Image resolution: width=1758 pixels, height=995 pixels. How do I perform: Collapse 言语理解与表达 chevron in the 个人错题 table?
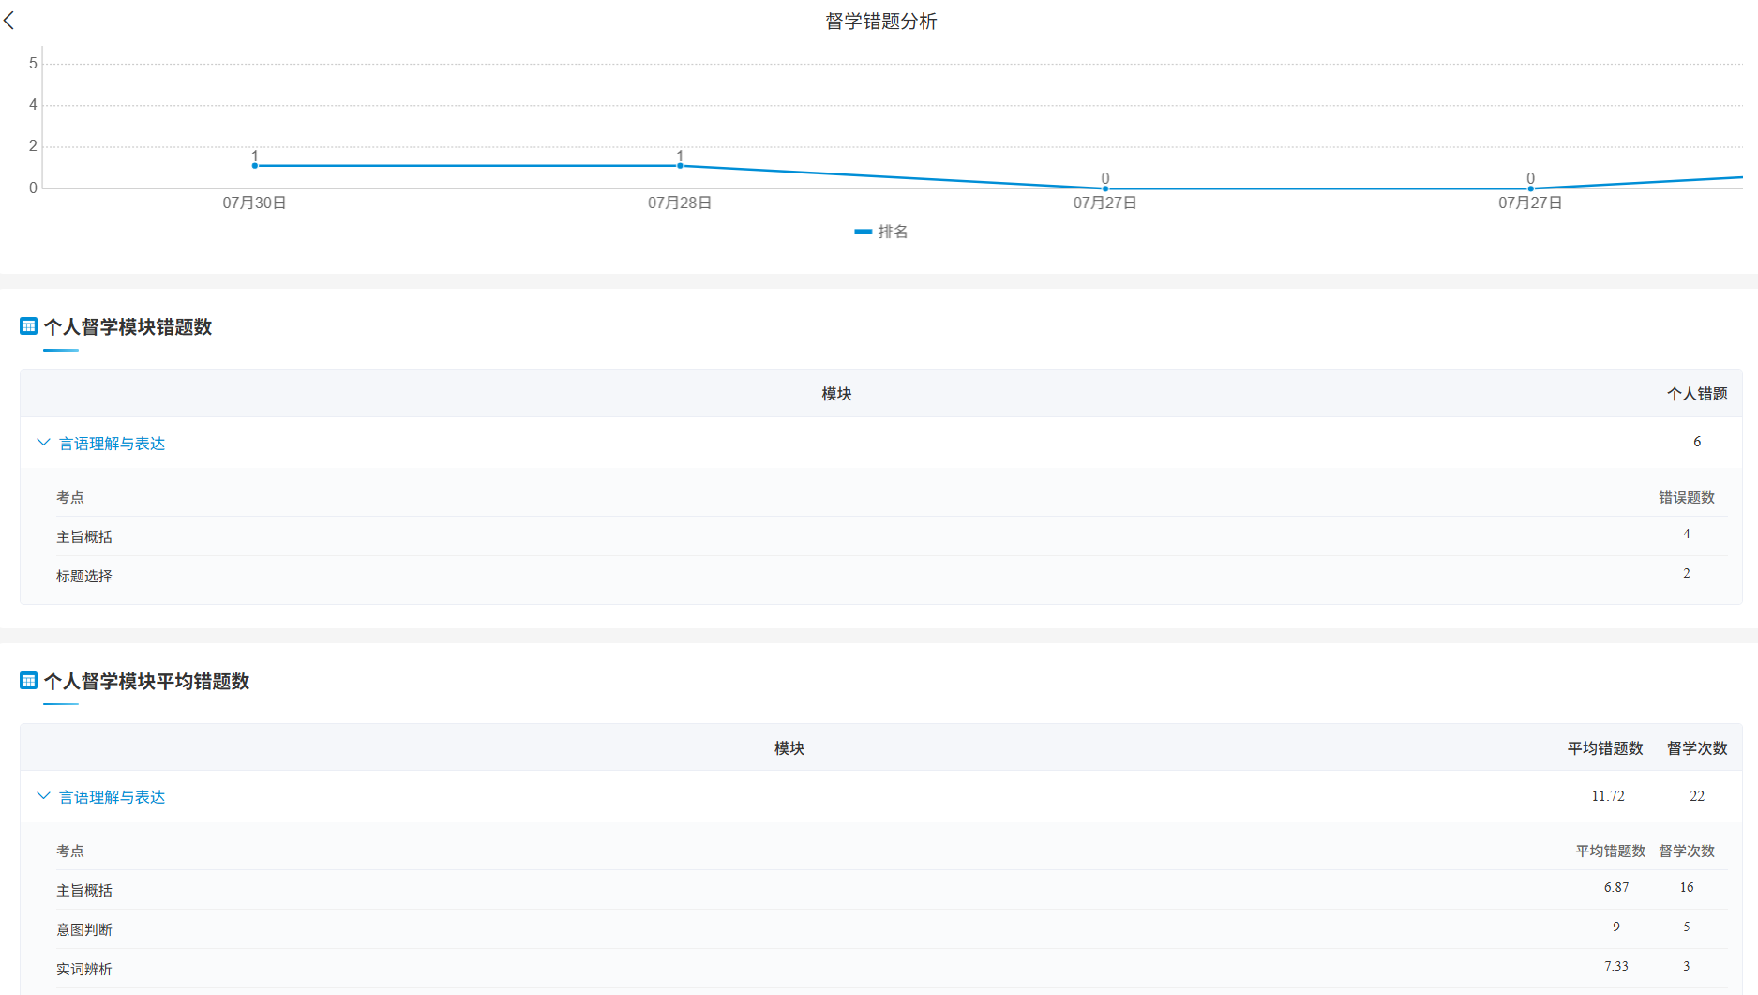click(43, 443)
